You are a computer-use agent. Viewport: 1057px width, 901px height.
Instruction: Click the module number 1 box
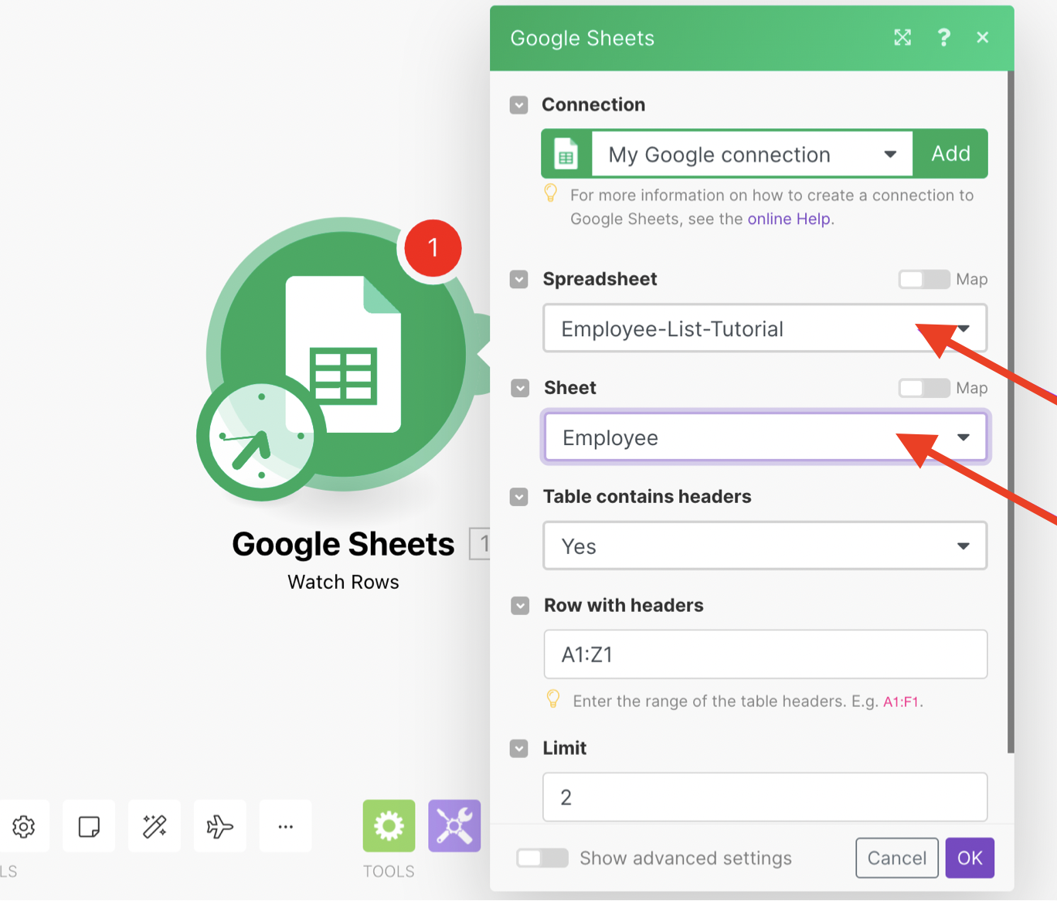(x=481, y=544)
